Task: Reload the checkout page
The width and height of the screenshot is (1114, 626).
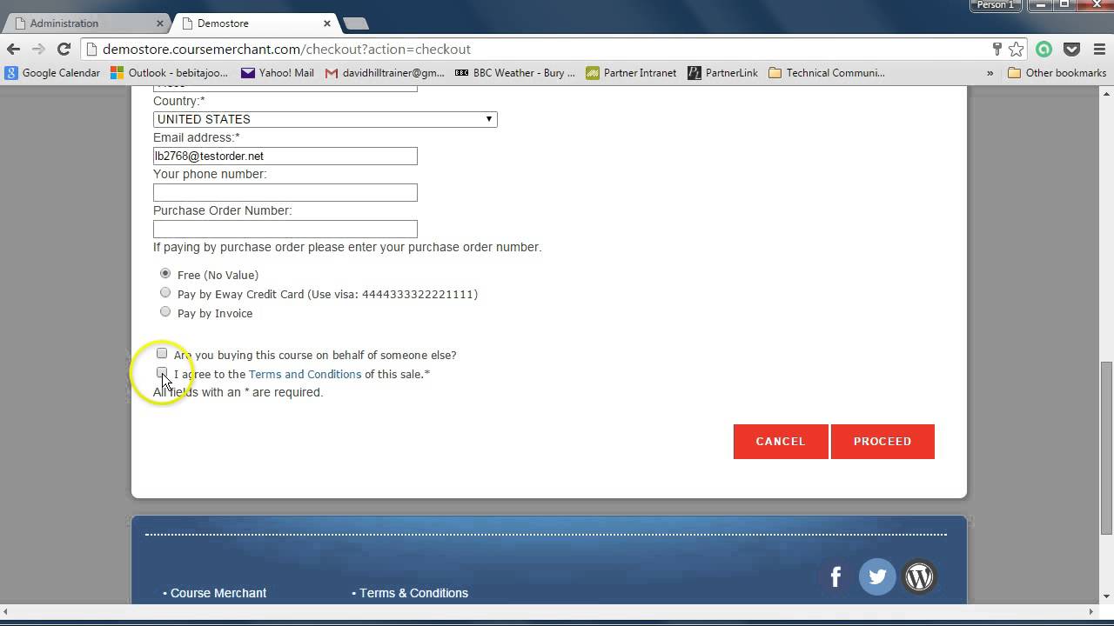Action: click(x=64, y=50)
